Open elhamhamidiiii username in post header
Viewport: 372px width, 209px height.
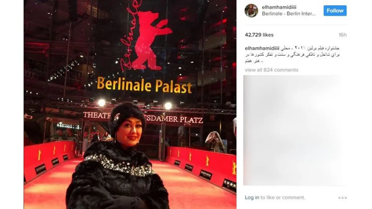(x=277, y=7)
